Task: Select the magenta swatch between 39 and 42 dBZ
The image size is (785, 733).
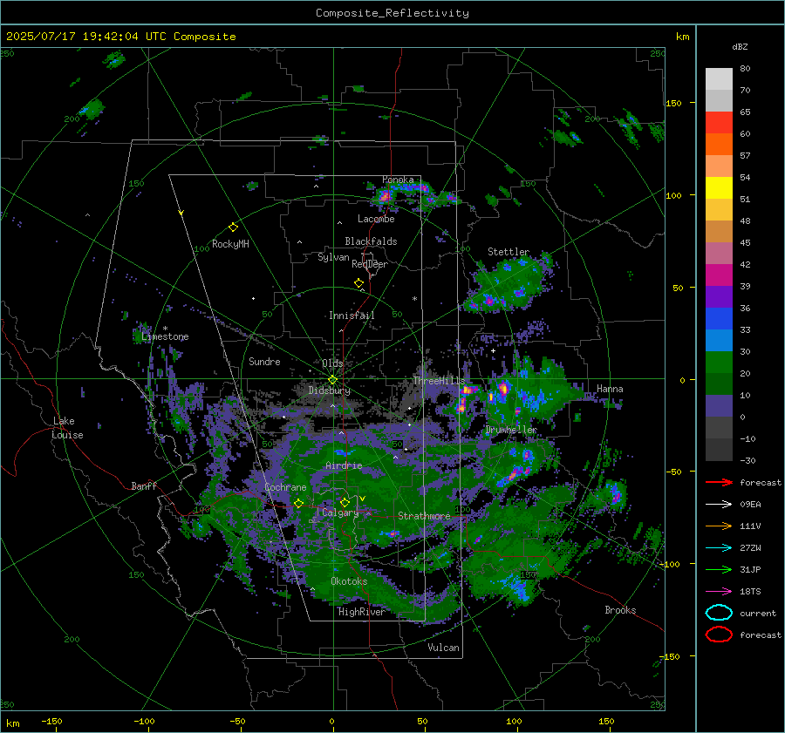Action: pyautogui.click(x=719, y=275)
